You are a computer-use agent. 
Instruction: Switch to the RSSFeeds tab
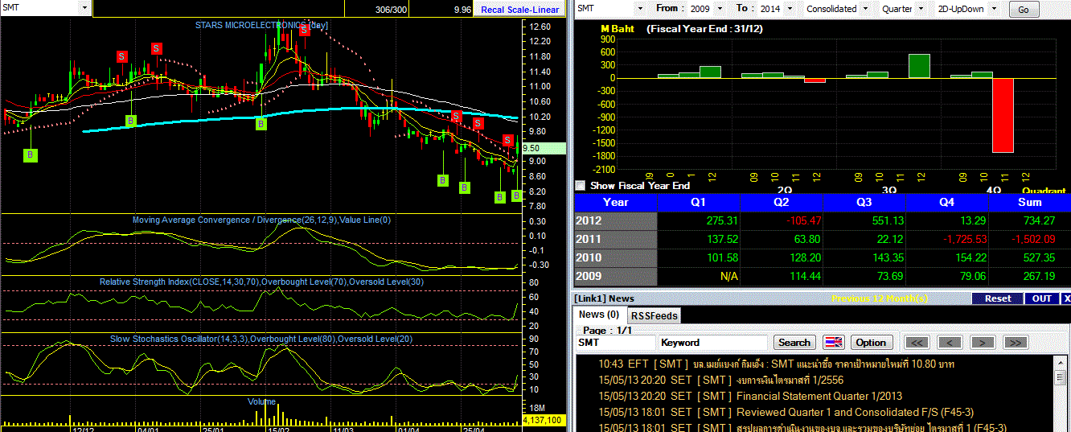tap(654, 315)
